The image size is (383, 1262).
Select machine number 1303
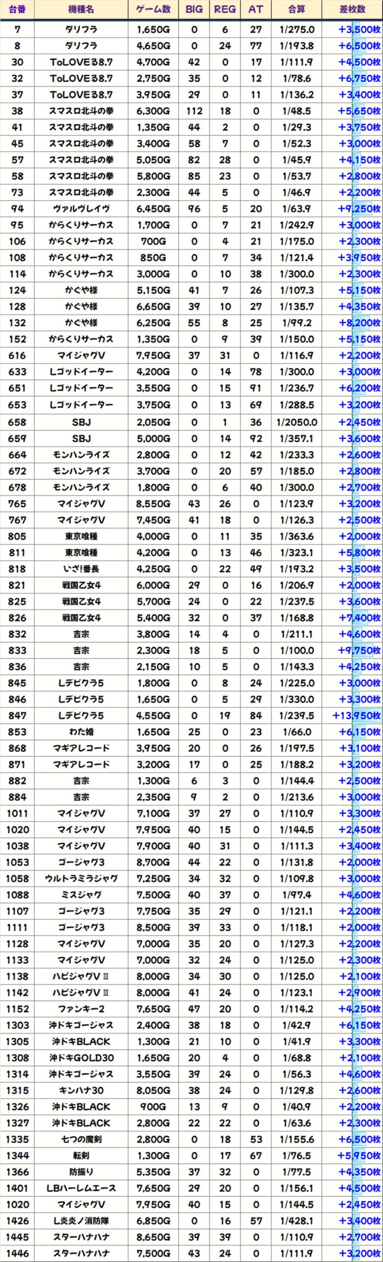17,1025
